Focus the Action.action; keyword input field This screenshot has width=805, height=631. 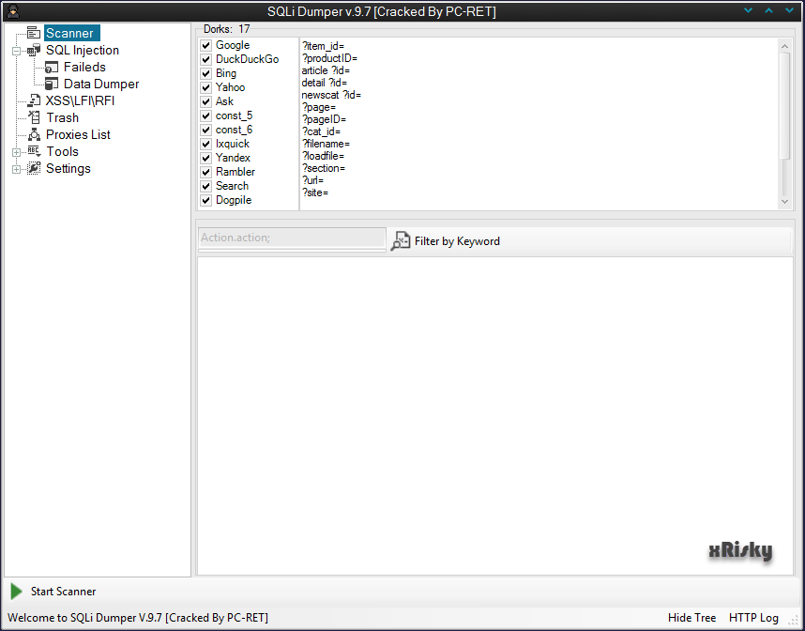point(292,238)
